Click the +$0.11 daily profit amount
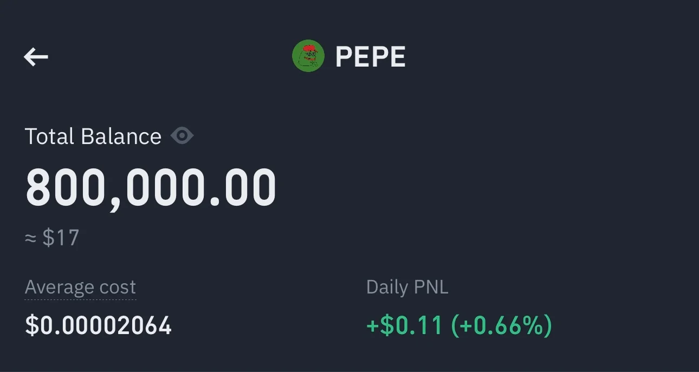Viewport: 699px width, 372px height. click(x=404, y=325)
